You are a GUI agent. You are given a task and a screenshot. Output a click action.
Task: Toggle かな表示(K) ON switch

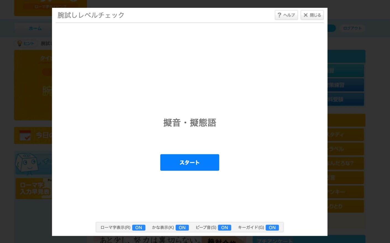182,228
